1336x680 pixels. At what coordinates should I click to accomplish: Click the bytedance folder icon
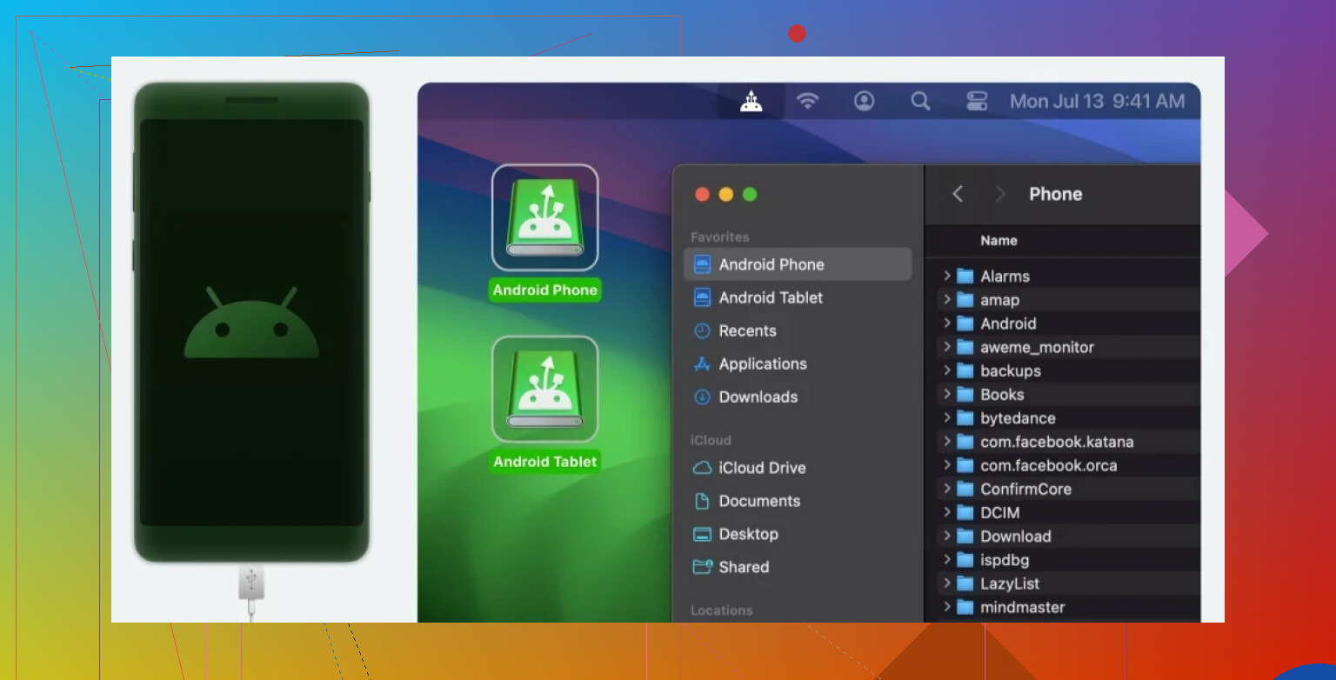[965, 417]
